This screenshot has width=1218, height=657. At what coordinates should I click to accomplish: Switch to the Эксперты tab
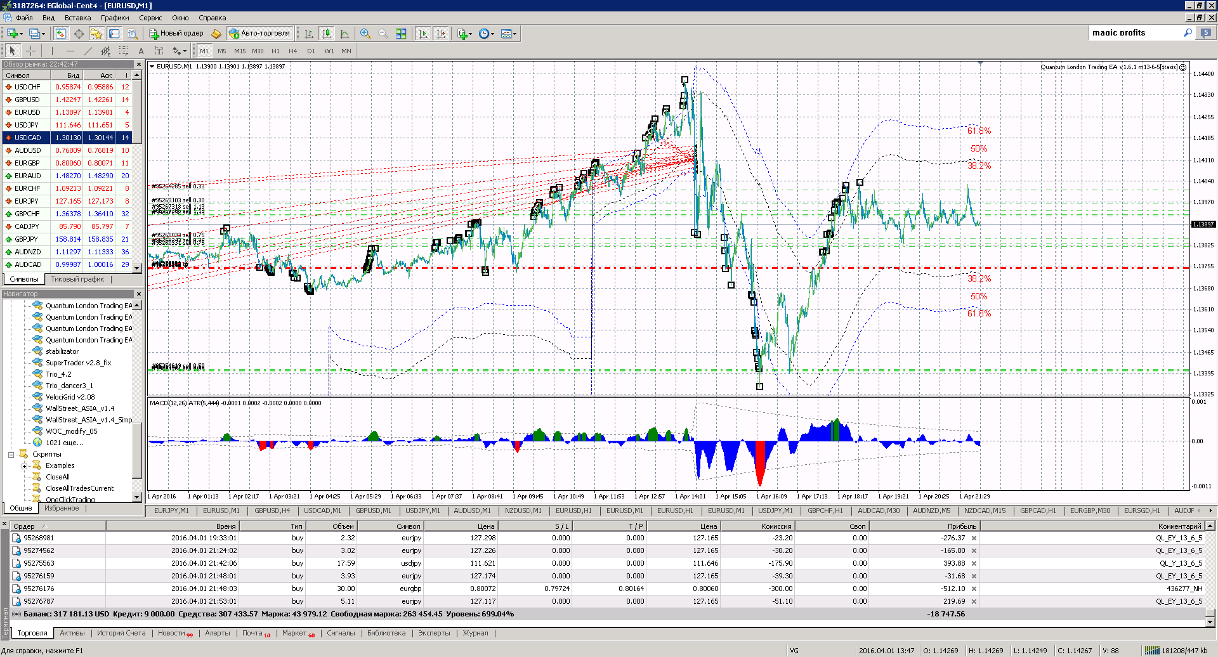pos(434,633)
